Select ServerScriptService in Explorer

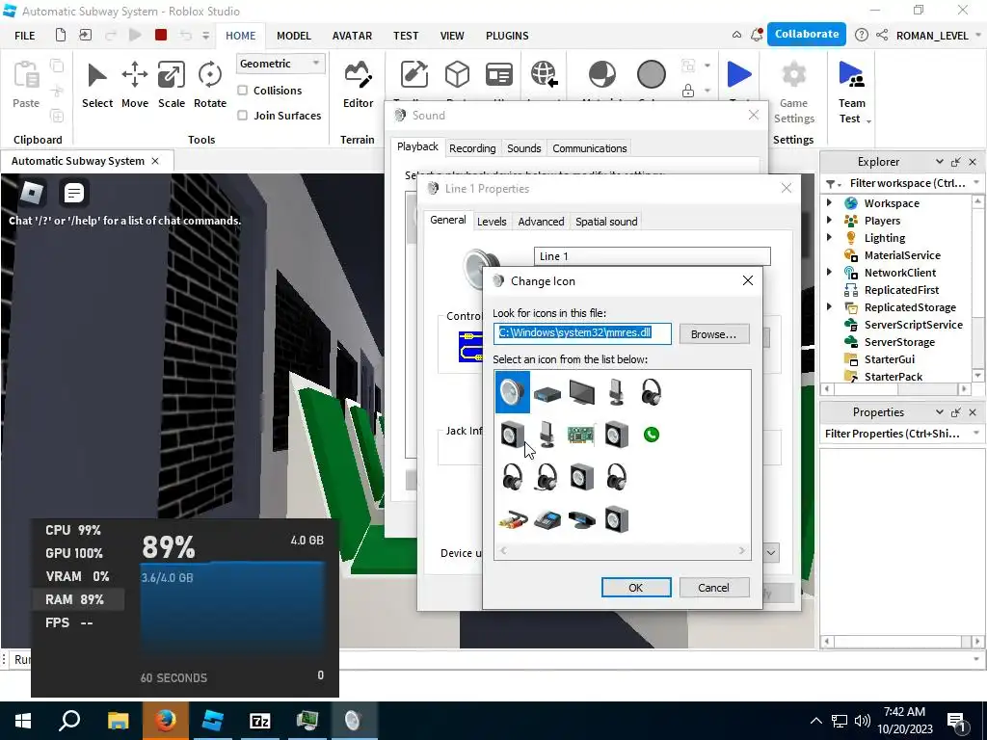click(913, 325)
